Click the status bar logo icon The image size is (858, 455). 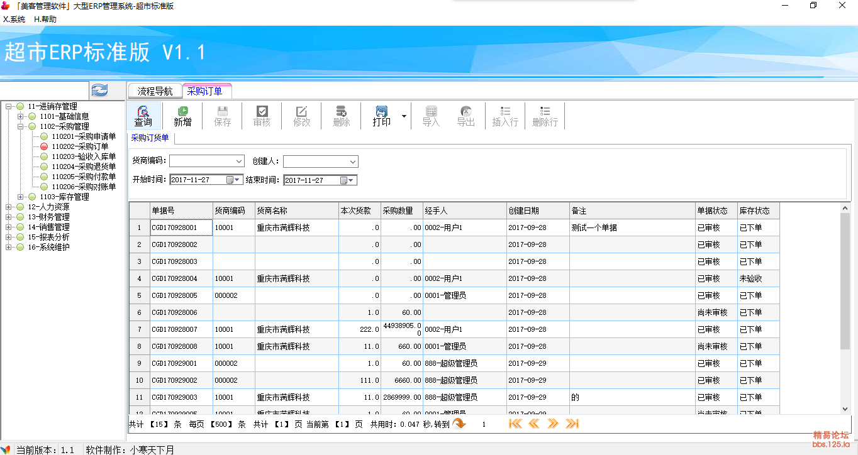coord(6,449)
